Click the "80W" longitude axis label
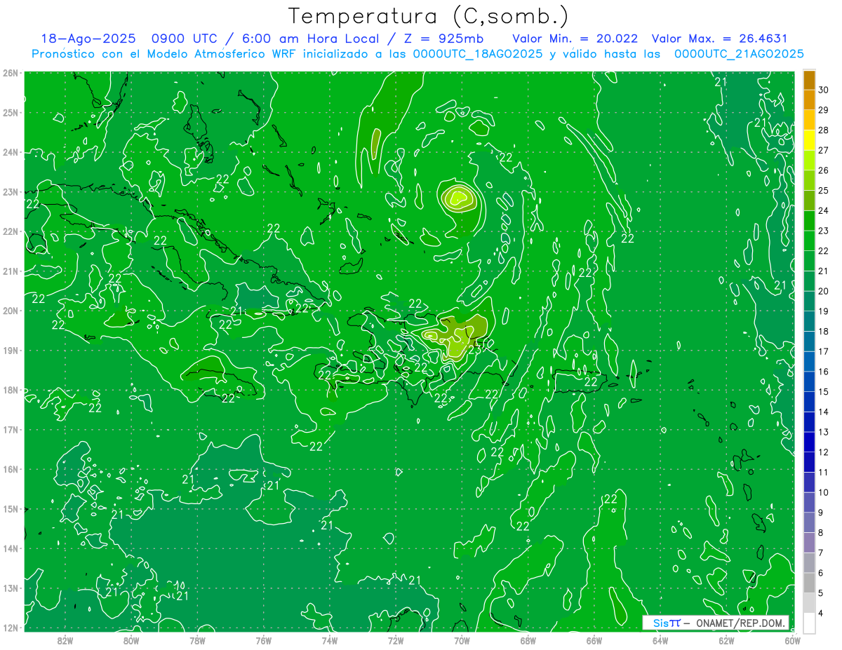Viewport: 842px width, 650px height. coord(131,640)
